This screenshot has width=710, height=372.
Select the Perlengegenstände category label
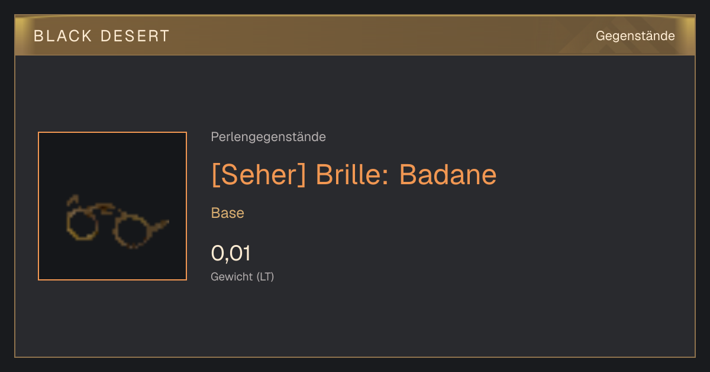(x=268, y=137)
